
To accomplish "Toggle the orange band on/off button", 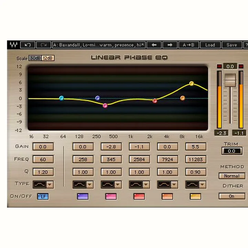I will pyautogui.click(x=167, y=196).
